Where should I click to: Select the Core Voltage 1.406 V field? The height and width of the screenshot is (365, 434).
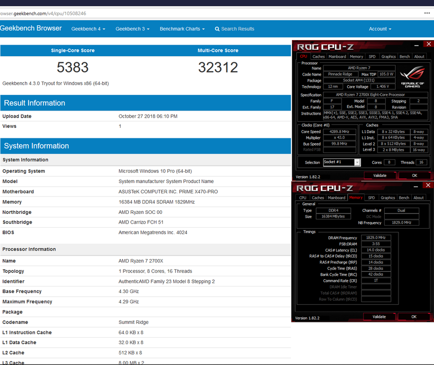pos(383,87)
